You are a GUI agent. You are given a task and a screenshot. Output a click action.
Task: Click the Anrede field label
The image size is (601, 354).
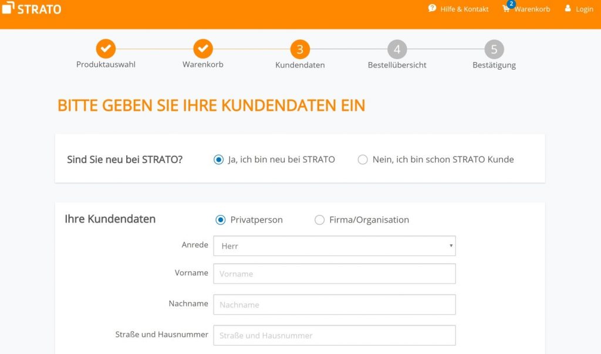coord(195,245)
